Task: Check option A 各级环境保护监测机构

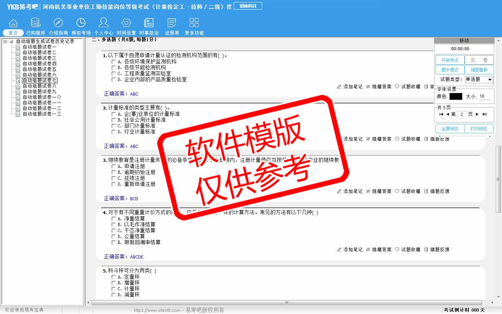Action: (x=114, y=62)
